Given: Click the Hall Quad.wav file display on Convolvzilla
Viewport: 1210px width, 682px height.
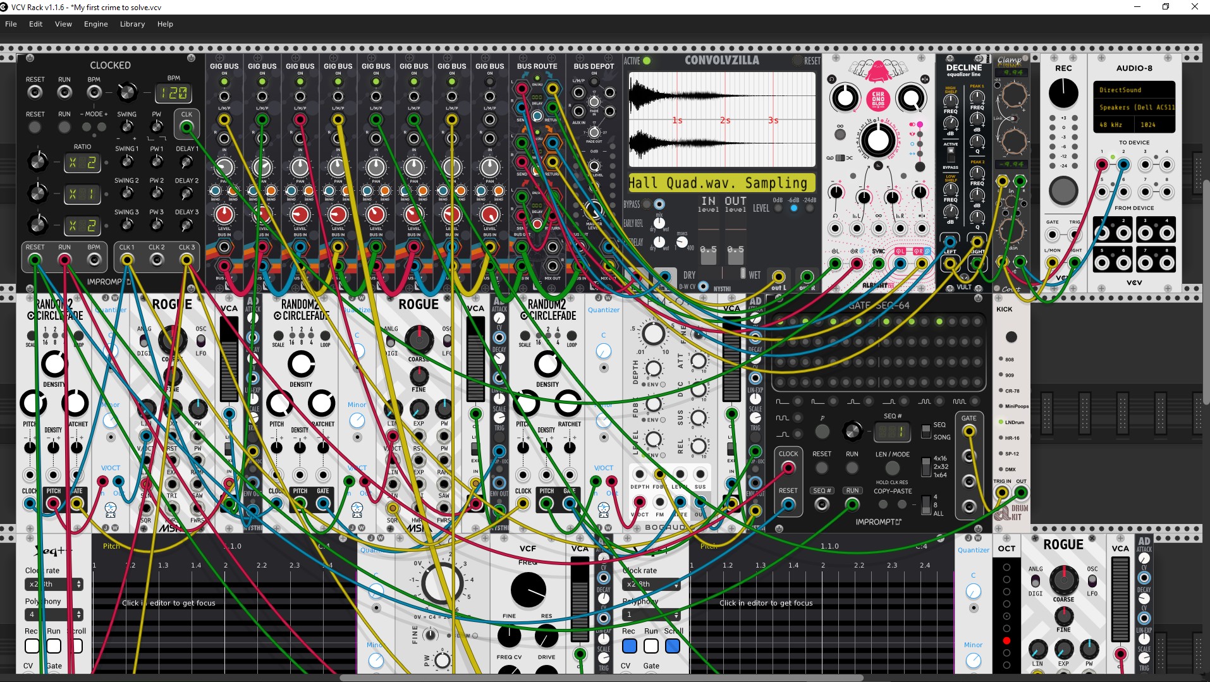Looking at the screenshot, I should [721, 183].
